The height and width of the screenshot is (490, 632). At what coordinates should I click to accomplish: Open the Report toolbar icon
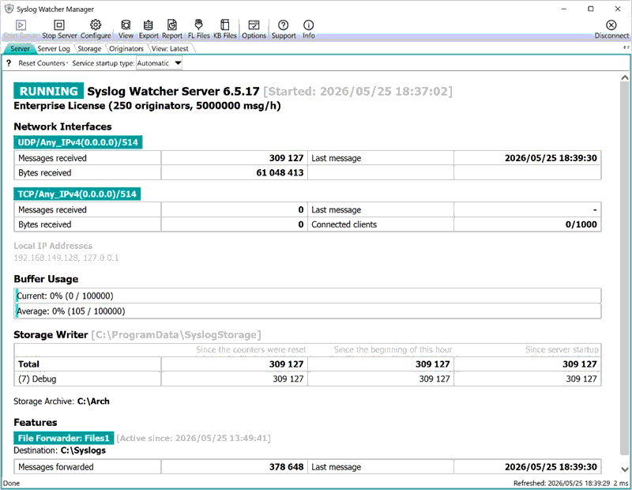[x=172, y=25]
